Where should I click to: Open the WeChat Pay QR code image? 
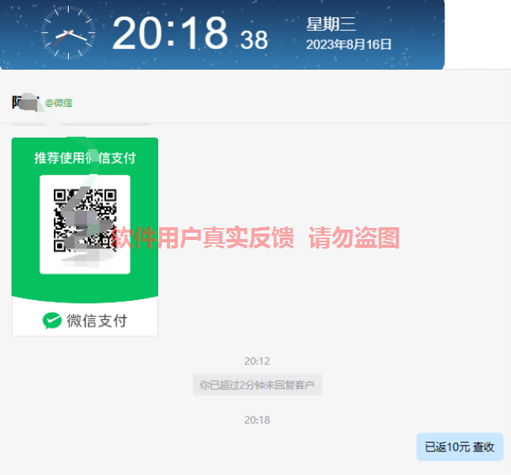[x=85, y=237]
